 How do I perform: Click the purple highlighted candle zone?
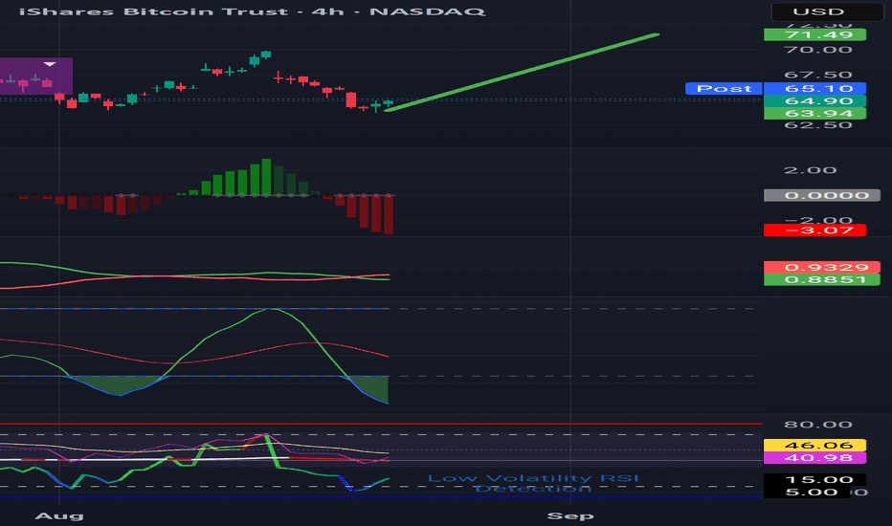point(35,77)
